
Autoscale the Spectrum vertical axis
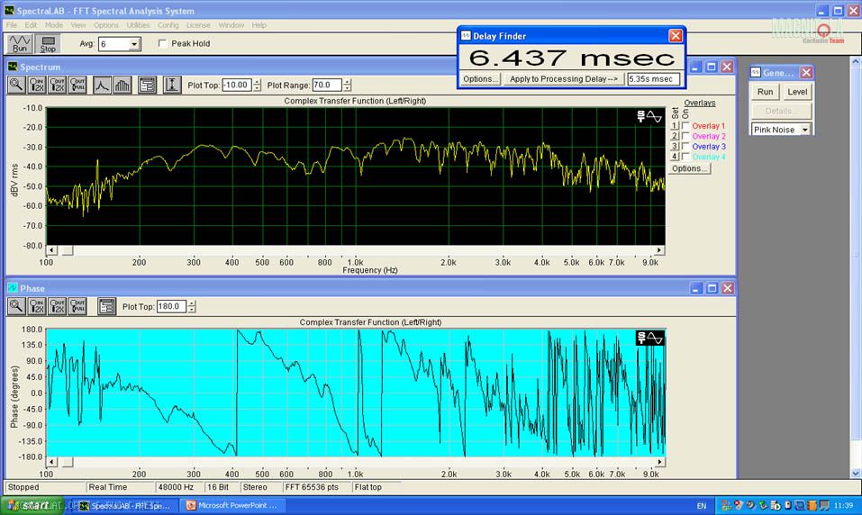172,85
